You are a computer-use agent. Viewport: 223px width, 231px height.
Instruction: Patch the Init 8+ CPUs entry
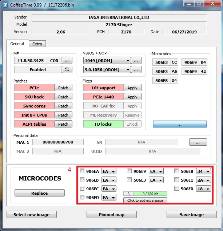pyautogui.click(x=63, y=115)
